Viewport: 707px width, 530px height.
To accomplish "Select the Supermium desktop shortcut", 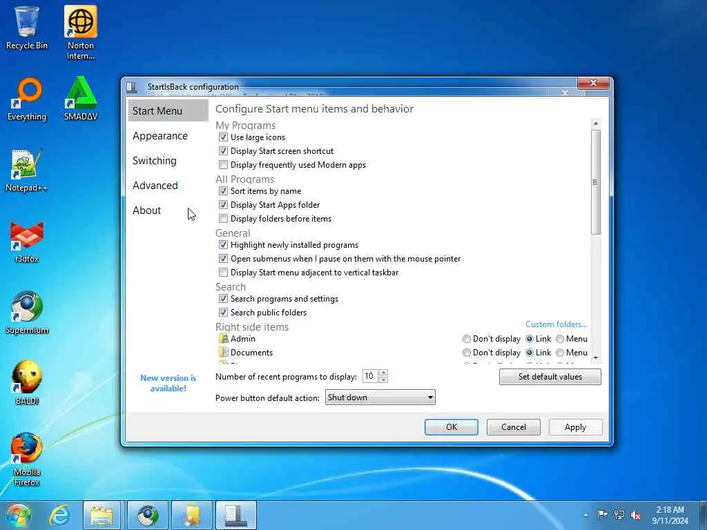I will click(27, 313).
